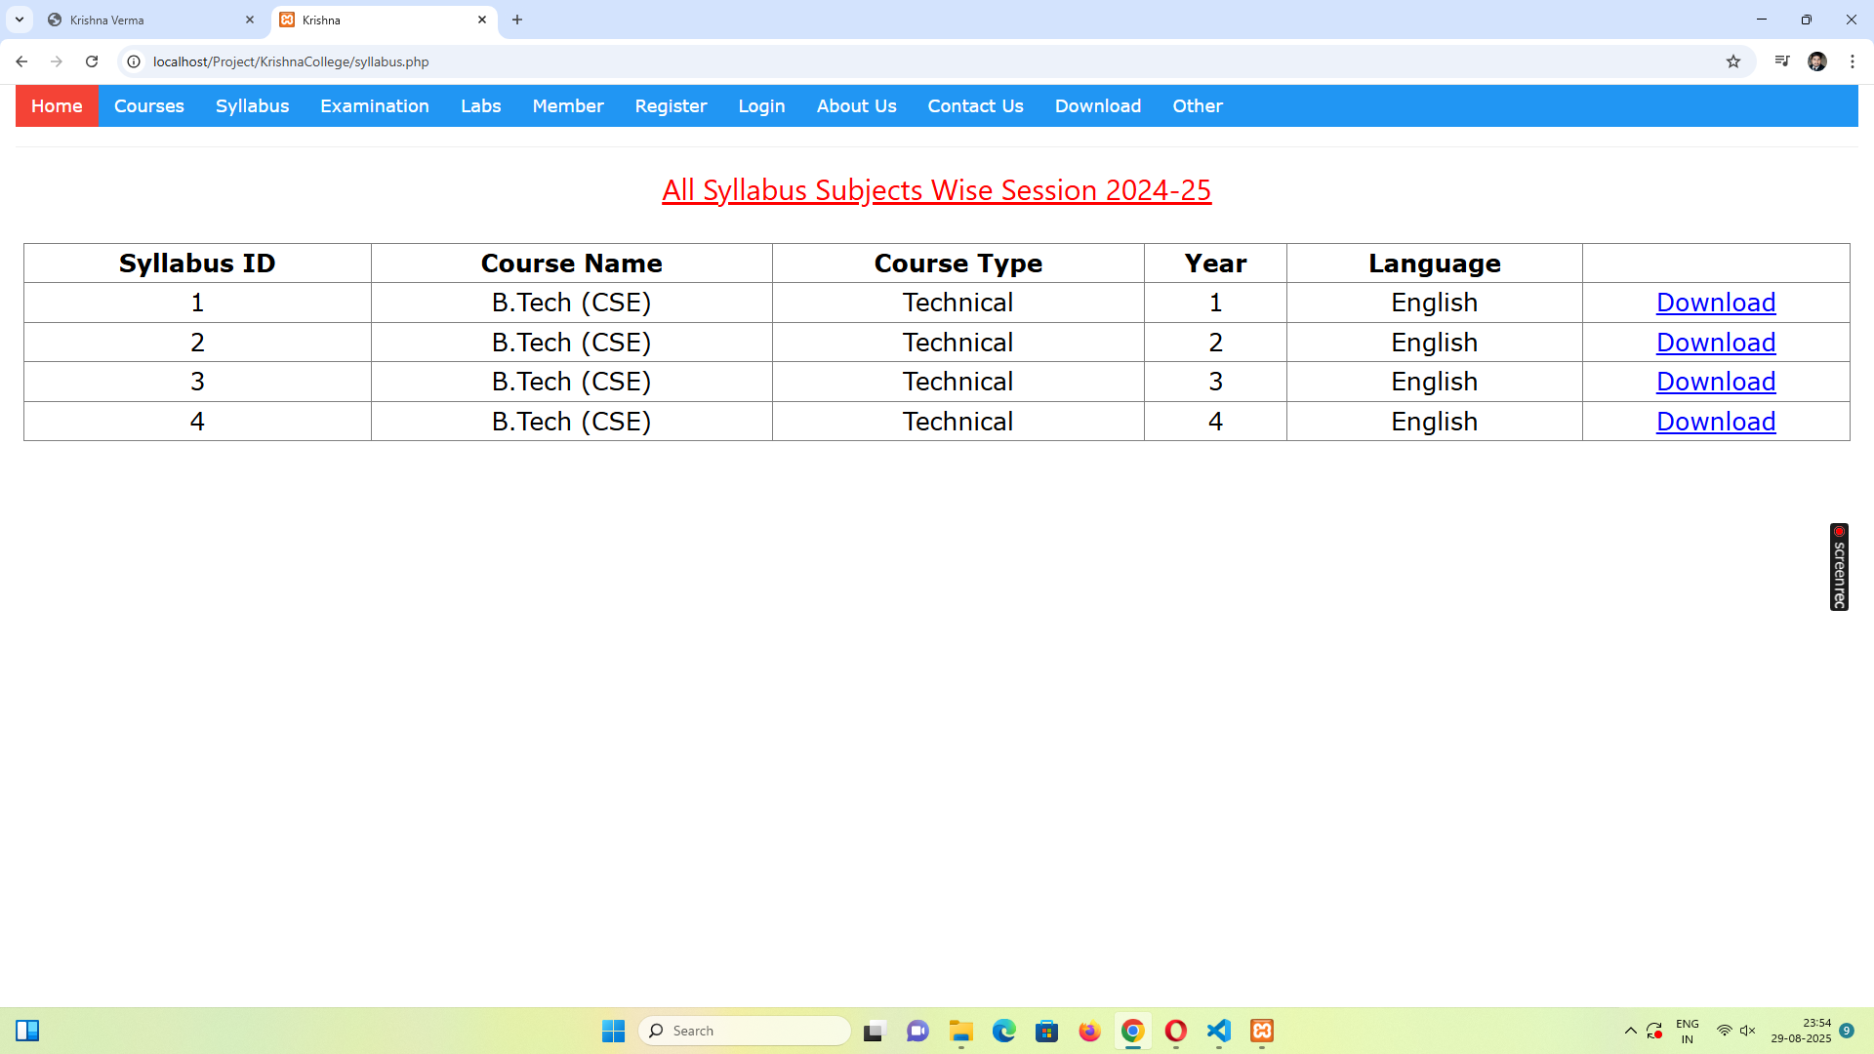Switch to Chrome in taskbar
The width and height of the screenshot is (1874, 1054).
(x=1133, y=1031)
